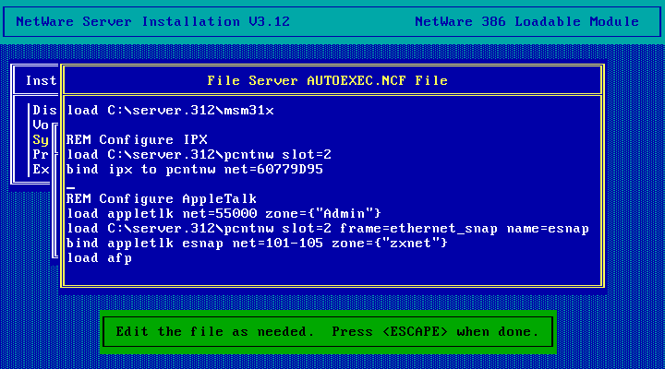Image resolution: width=665 pixels, height=369 pixels.
Task: Click the 'load C:\server.312\pcntnw slot=2' line
Action: click(x=199, y=155)
